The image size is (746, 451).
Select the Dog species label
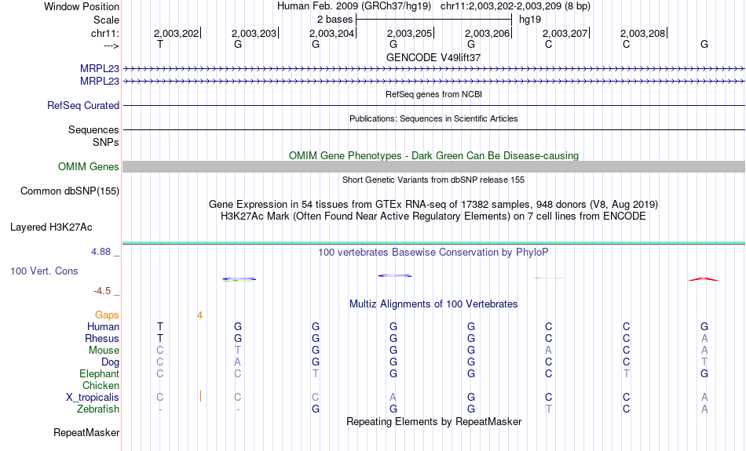point(110,362)
